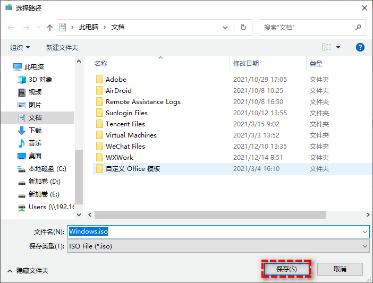373x283 pixels.
Task: Open the blue Help button
Action: (360, 47)
